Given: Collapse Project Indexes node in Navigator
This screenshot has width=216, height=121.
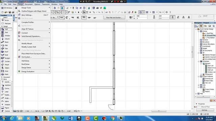Looking at the screenshot, I should click(198, 76).
